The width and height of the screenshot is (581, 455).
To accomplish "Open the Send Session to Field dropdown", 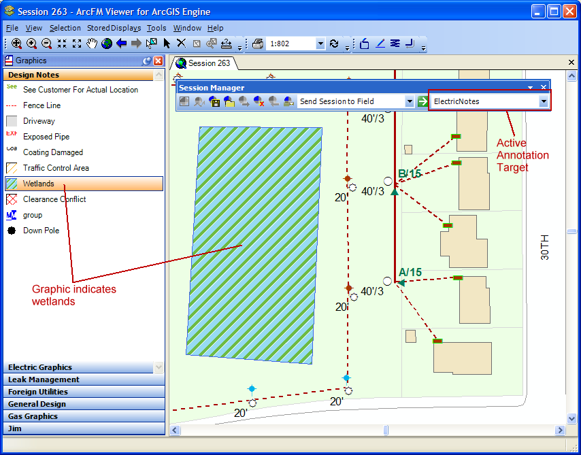I will 410,101.
